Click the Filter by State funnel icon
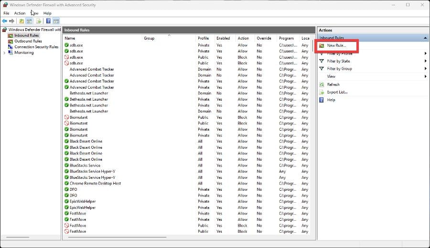The width and height of the screenshot is (430, 248). click(x=322, y=61)
